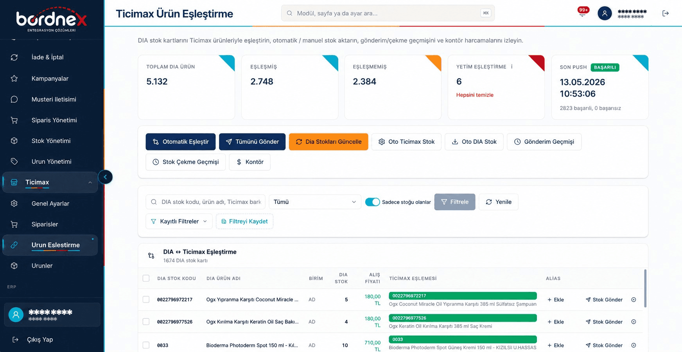The width and height of the screenshot is (682, 352).
Task: Click the notification bell with 99+ badge
Action: coord(583,12)
